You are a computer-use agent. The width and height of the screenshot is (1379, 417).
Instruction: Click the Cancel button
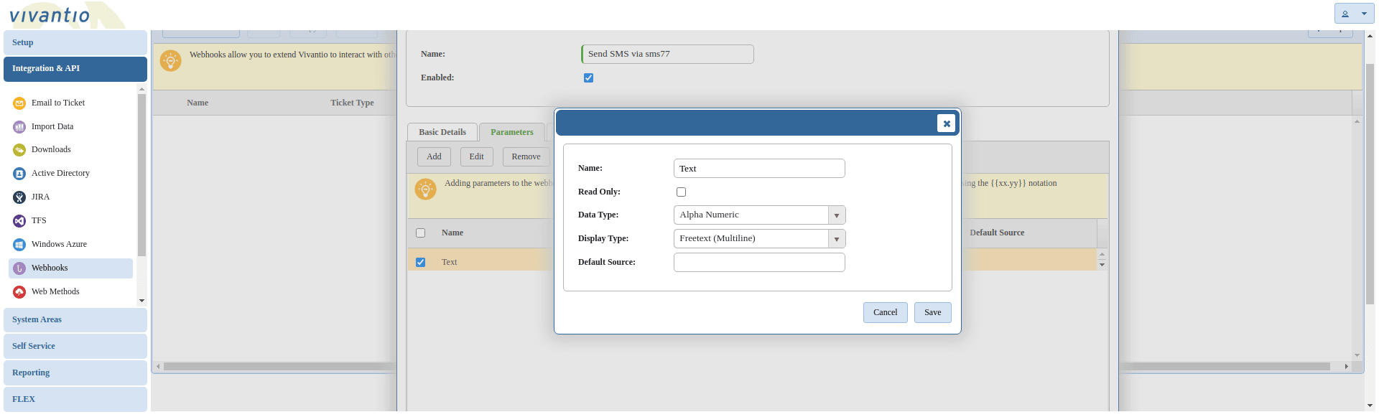pos(885,313)
